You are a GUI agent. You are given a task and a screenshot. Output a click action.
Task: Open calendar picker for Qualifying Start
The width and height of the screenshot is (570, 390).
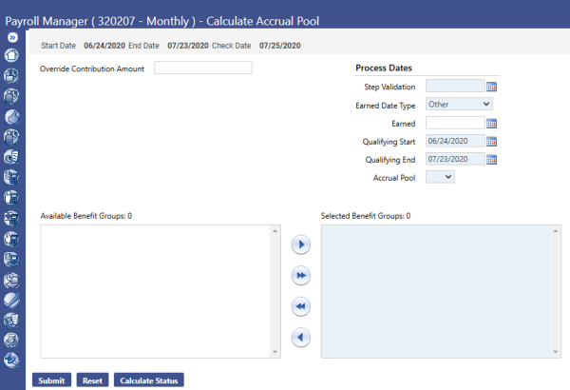pyautogui.click(x=491, y=142)
